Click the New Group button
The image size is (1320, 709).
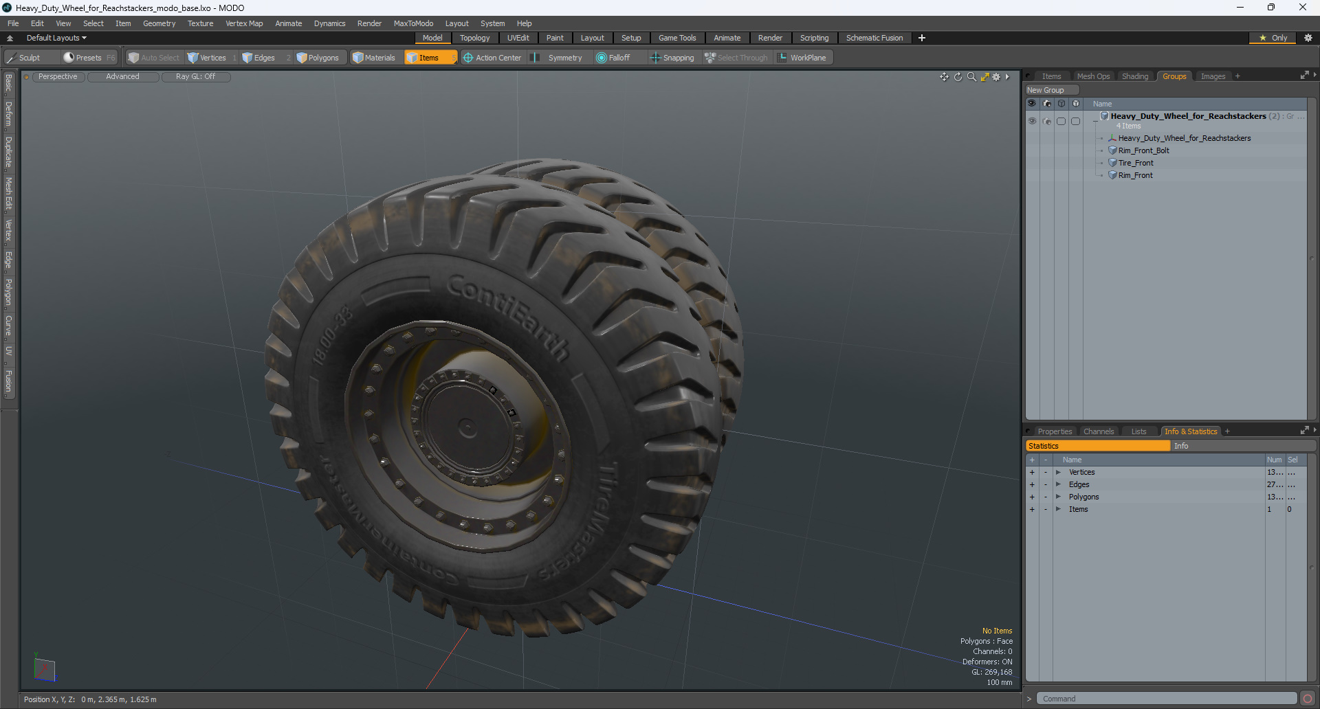(x=1051, y=90)
